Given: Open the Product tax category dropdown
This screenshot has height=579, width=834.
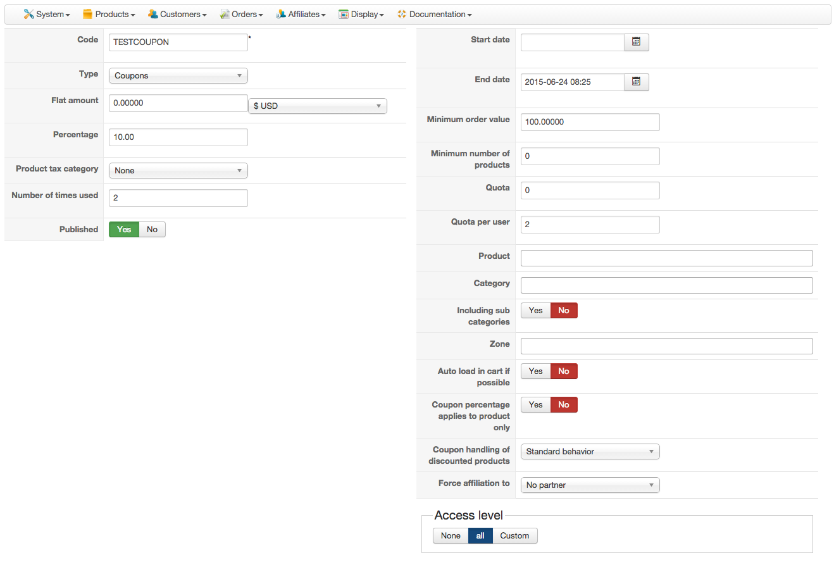Looking at the screenshot, I should click(x=178, y=170).
